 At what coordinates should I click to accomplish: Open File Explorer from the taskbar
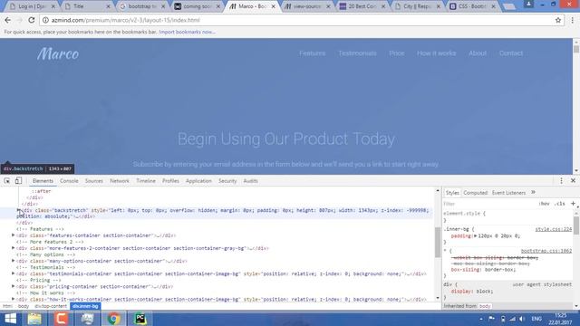click(34, 319)
